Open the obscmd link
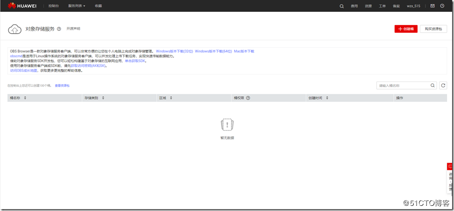 pos(16,56)
